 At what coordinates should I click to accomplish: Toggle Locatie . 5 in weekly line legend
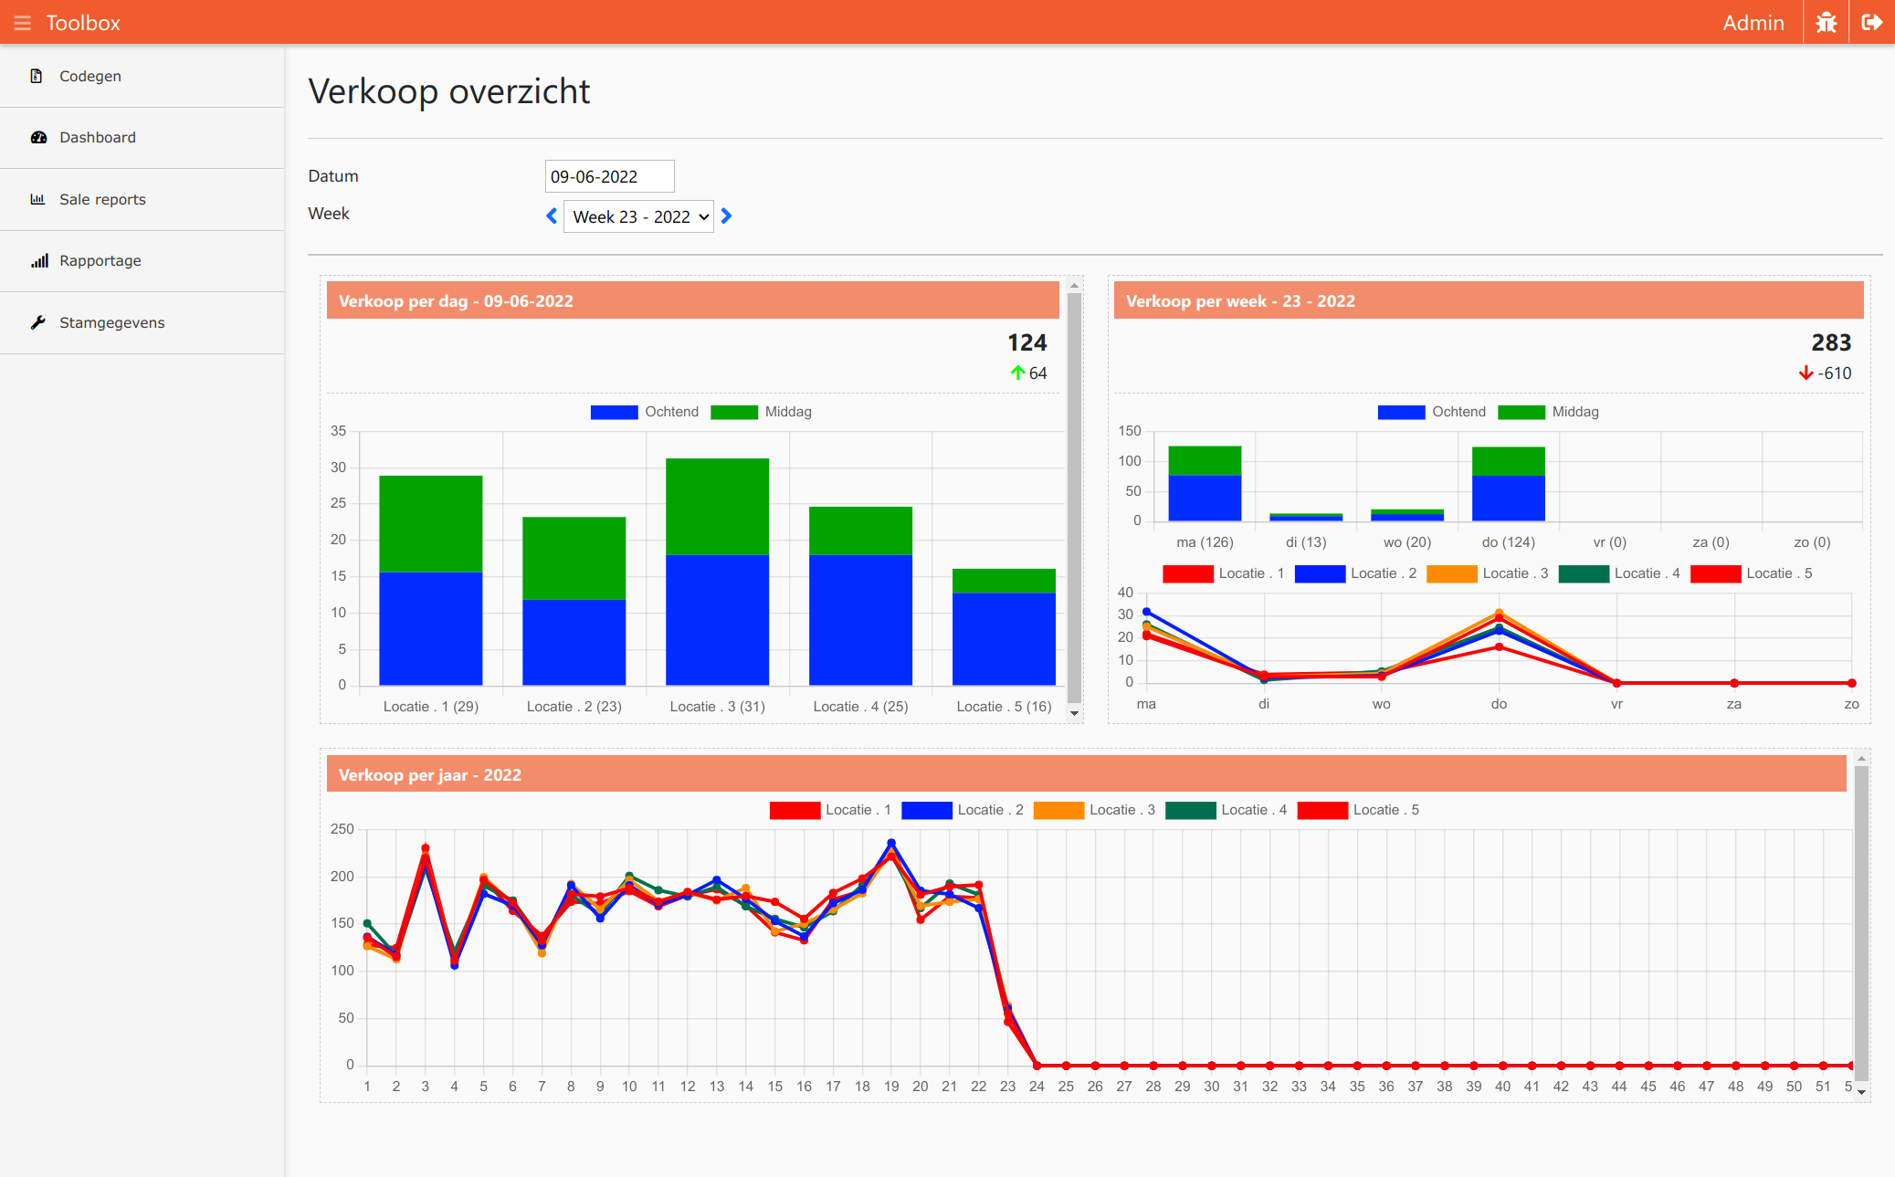[1752, 573]
